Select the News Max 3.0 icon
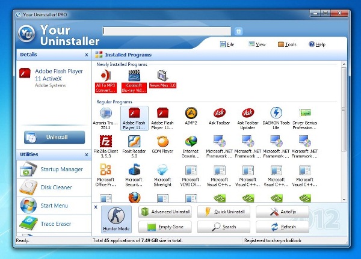This screenshot has height=259, width=361. 162,76
